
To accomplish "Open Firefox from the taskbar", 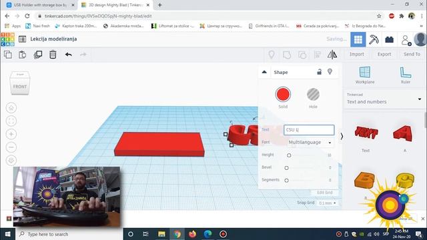I will click(192, 234).
